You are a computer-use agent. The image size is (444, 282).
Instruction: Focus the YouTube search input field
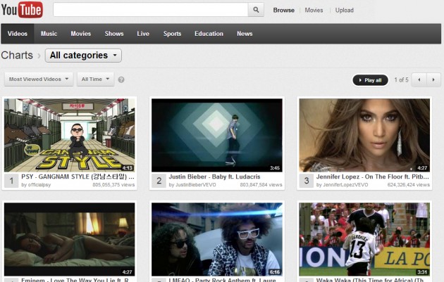click(x=151, y=10)
